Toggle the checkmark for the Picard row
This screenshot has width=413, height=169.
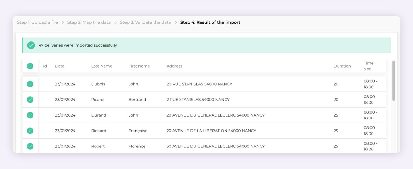click(x=30, y=100)
